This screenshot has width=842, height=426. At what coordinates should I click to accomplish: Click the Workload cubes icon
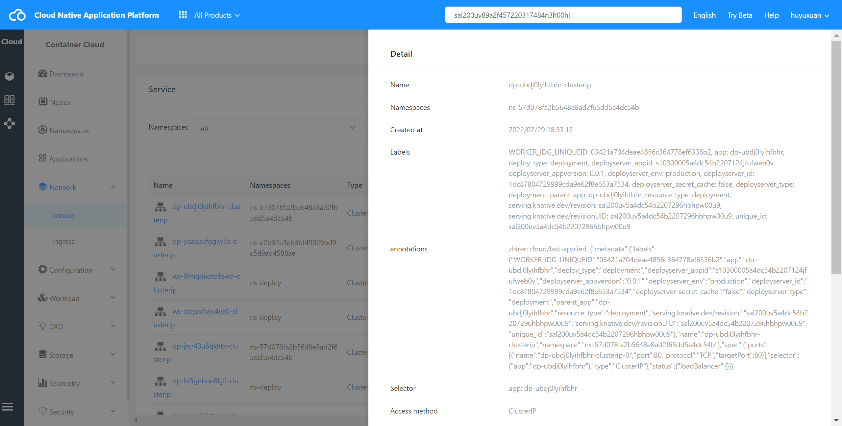click(x=42, y=298)
